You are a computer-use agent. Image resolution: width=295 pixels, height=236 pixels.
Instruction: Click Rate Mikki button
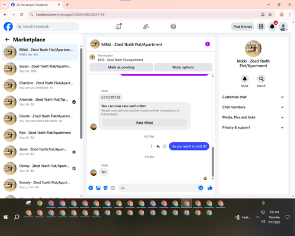145,123
